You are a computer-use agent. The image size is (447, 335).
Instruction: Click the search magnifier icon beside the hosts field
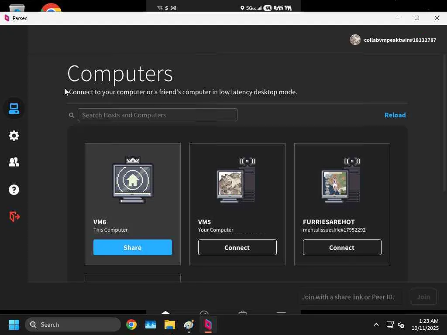pyautogui.click(x=72, y=115)
